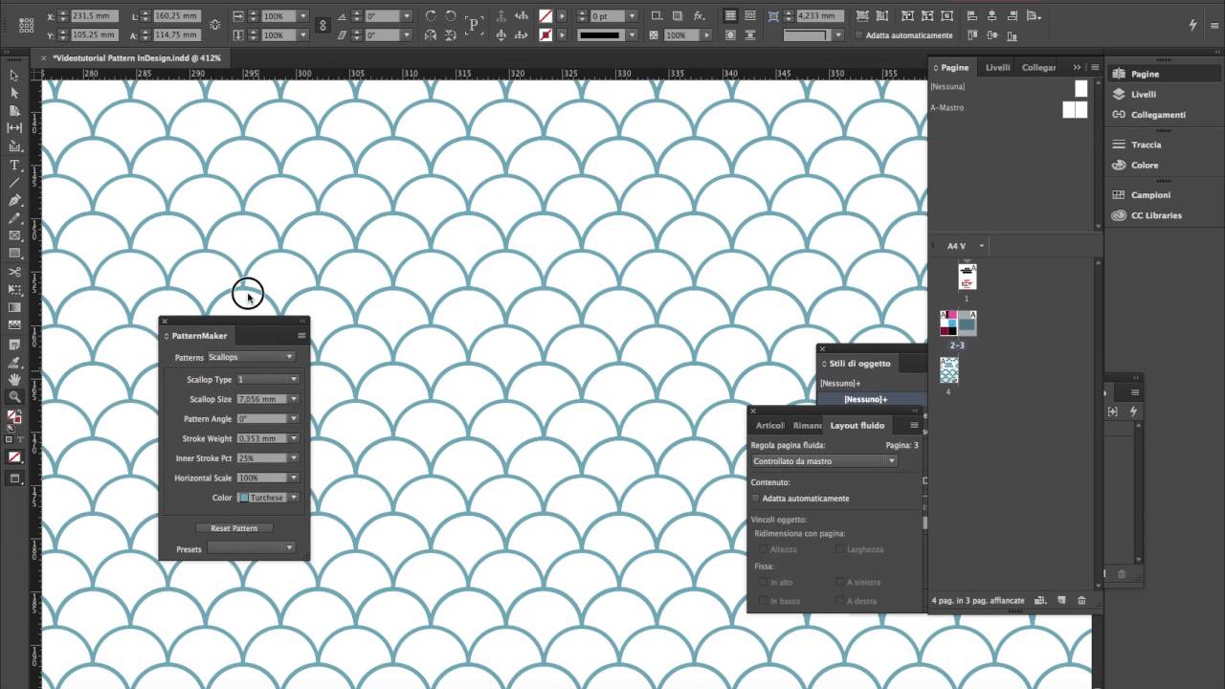Switch to the Livelli tab
This screenshot has height=689, width=1225.
pos(997,67)
